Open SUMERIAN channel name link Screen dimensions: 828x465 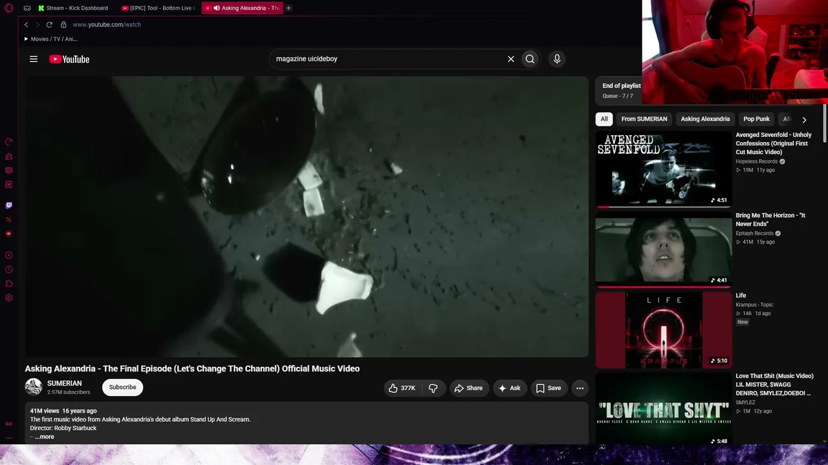[x=65, y=384]
